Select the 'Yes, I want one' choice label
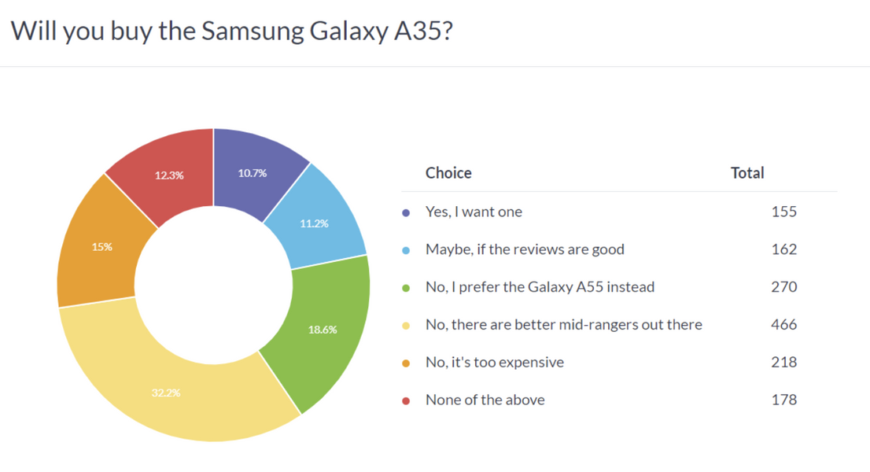The width and height of the screenshot is (870, 472). (474, 212)
